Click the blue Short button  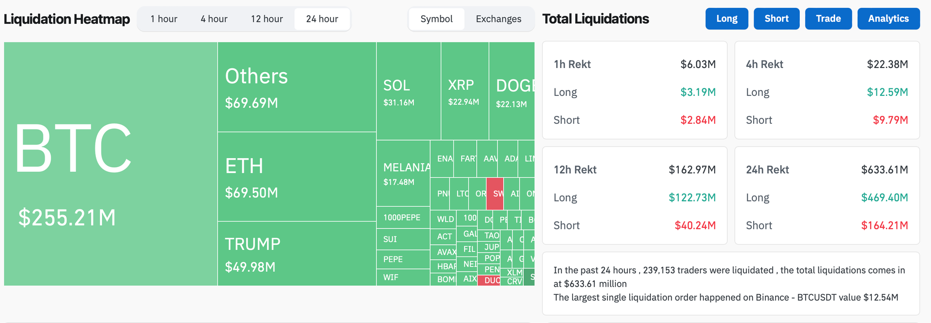pos(776,19)
